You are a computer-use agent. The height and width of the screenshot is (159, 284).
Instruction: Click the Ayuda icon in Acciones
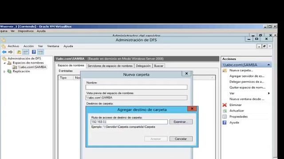pyautogui.click(x=225, y=122)
